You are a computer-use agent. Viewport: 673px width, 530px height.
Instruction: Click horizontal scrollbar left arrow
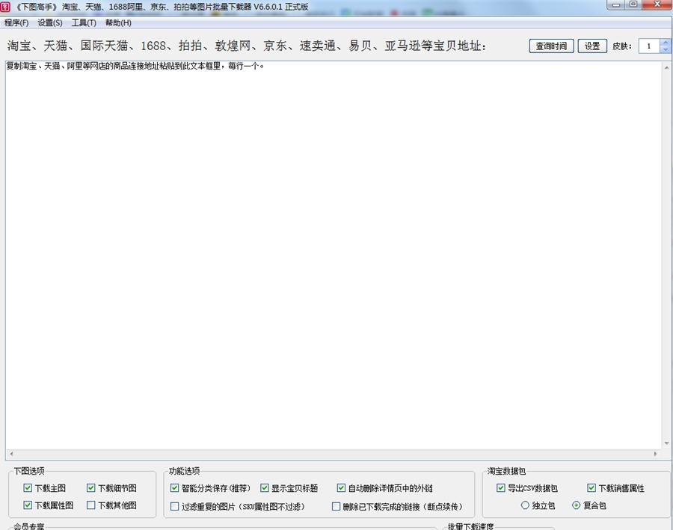(11, 454)
